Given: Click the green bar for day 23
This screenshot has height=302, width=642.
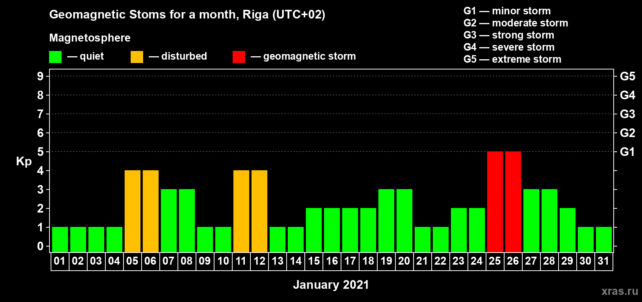Looking at the screenshot, I should 459,230.
